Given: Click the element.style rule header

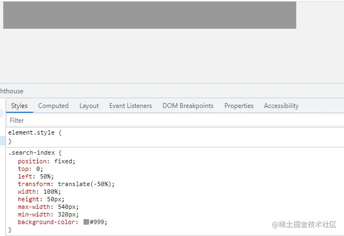Looking at the screenshot, I should pyautogui.click(x=30, y=132).
